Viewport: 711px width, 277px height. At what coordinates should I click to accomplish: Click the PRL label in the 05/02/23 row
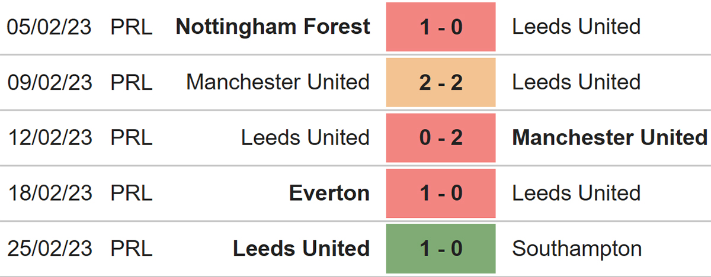click(x=132, y=27)
